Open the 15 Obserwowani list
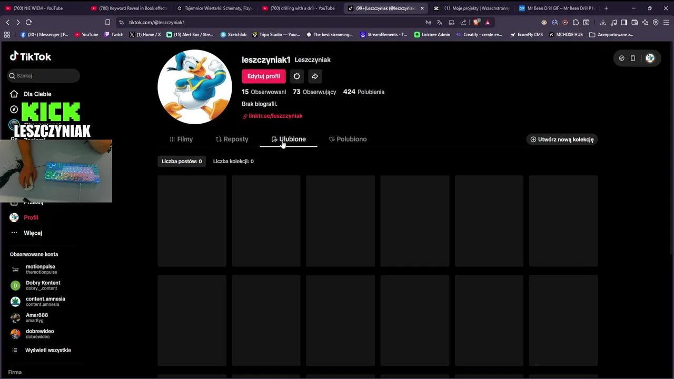The width and height of the screenshot is (674, 379). coord(264,92)
